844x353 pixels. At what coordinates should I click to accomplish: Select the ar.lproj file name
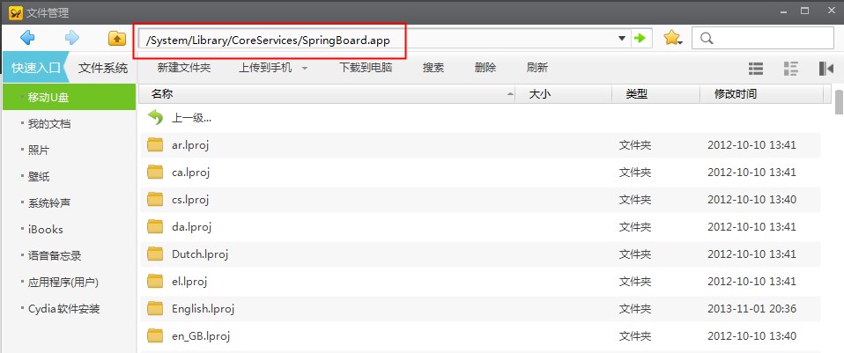coord(190,145)
